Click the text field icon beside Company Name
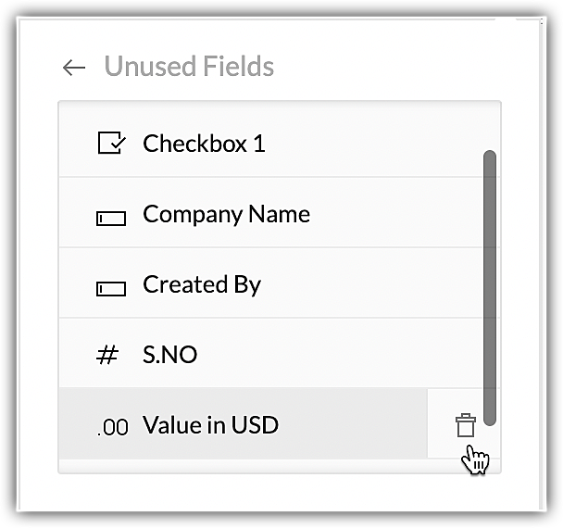This screenshot has width=563, height=528. coord(111,218)
